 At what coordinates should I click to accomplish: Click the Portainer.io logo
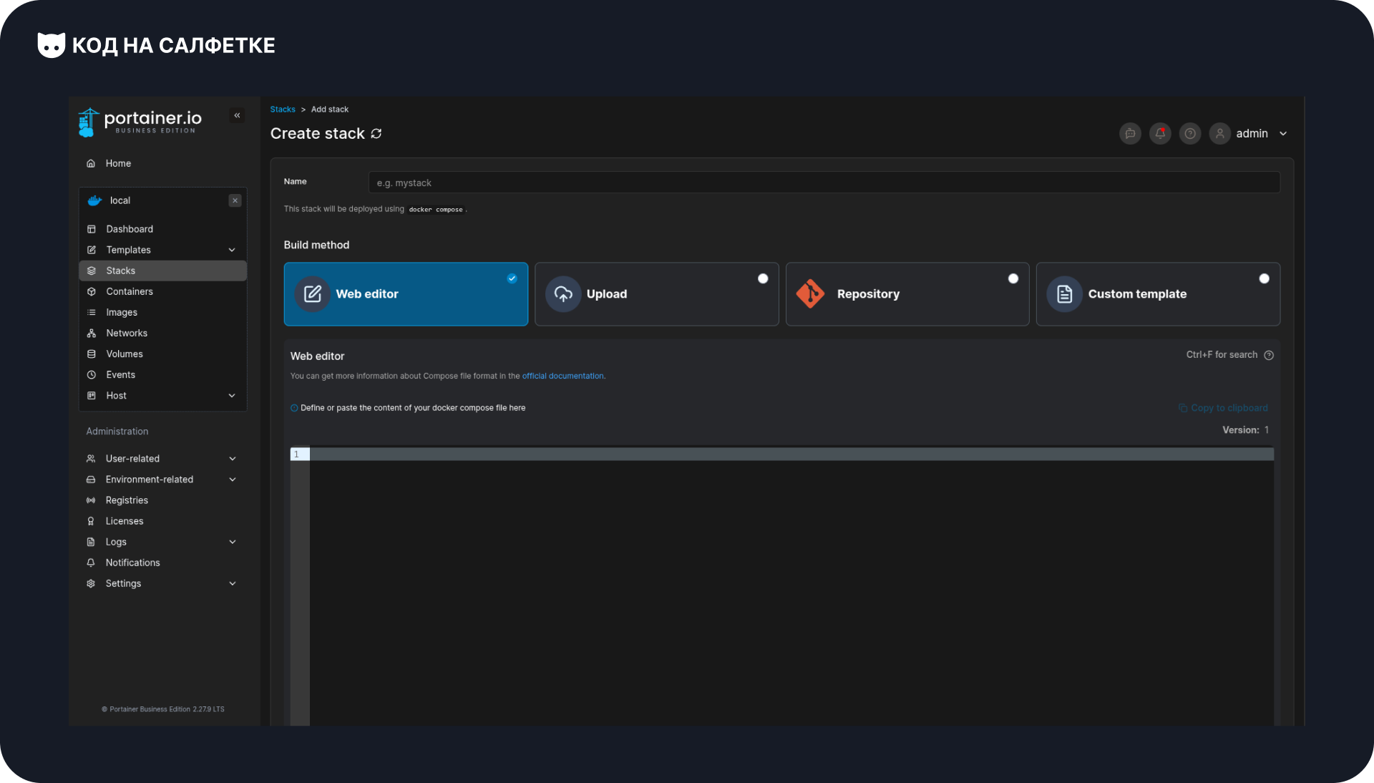140,122
